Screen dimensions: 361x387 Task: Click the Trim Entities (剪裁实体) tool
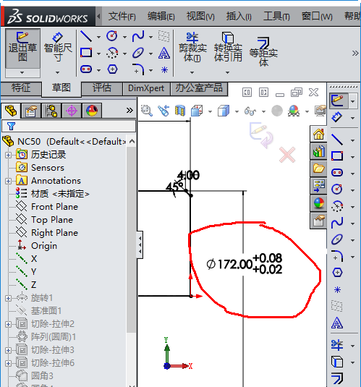click(x=192, y=48)
